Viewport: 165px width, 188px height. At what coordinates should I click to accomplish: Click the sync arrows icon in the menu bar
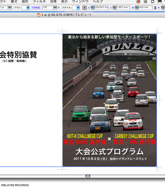(152, 1)
